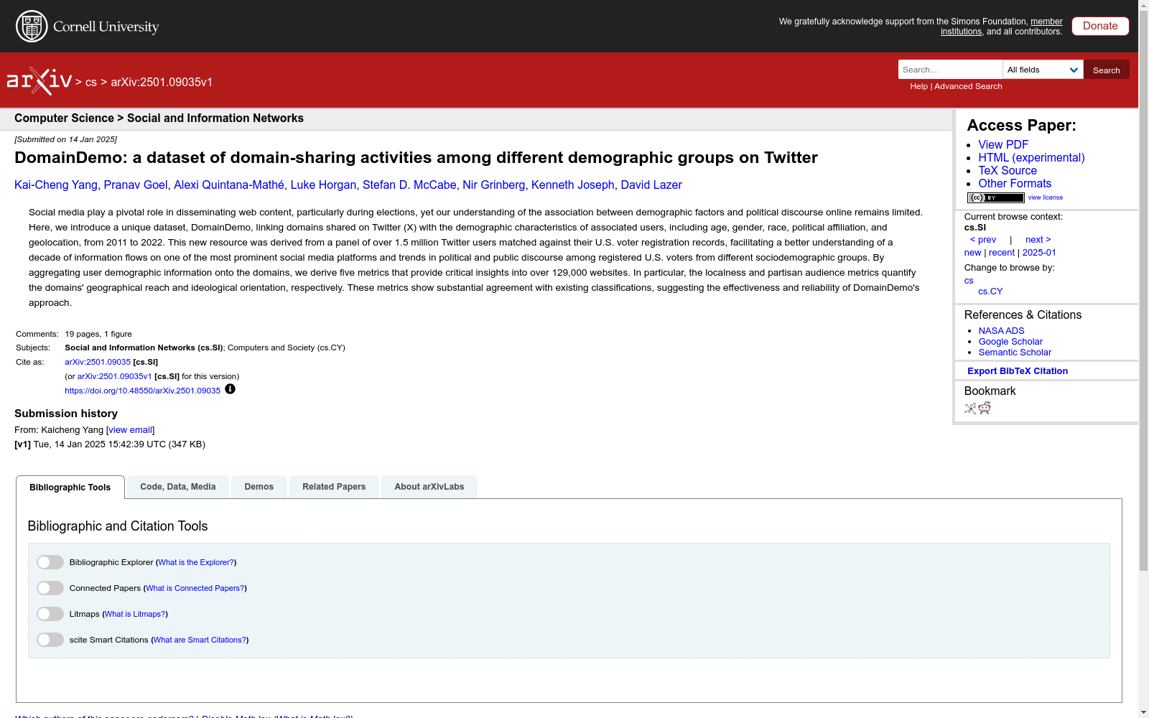Bookmark paper on Reddit icon
1149x718 pixels.
tap(985, 409)
